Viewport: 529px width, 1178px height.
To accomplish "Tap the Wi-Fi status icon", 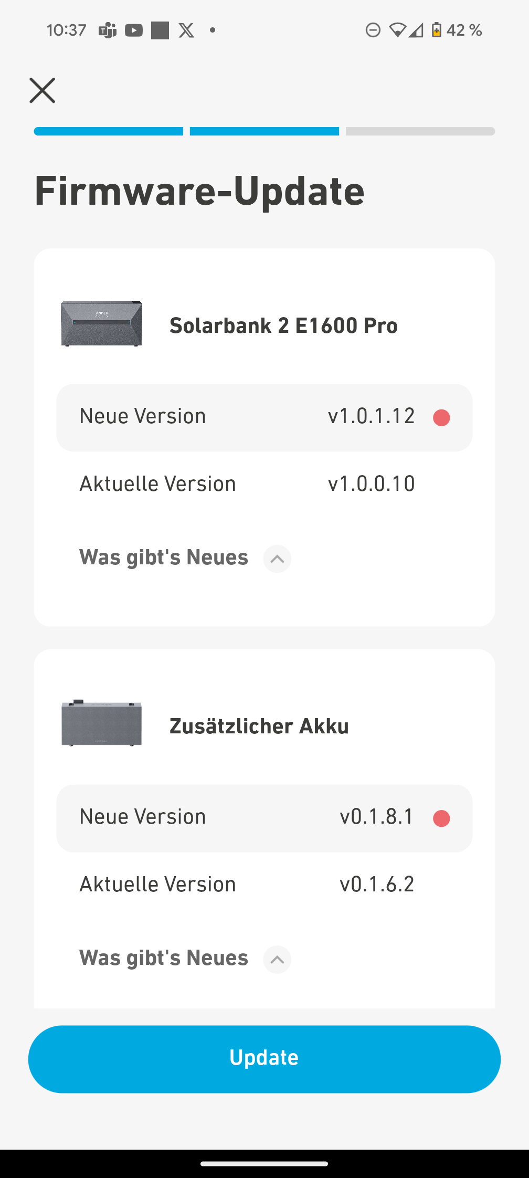I will [x=397, y=30].
